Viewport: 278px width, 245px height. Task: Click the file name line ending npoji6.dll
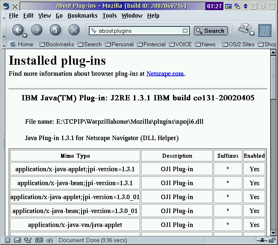click(114, 122)
